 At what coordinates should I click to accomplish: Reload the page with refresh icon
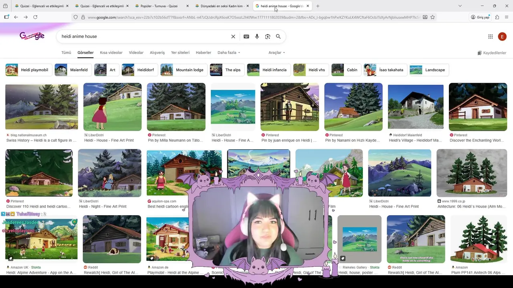click(x=35, y=17)
